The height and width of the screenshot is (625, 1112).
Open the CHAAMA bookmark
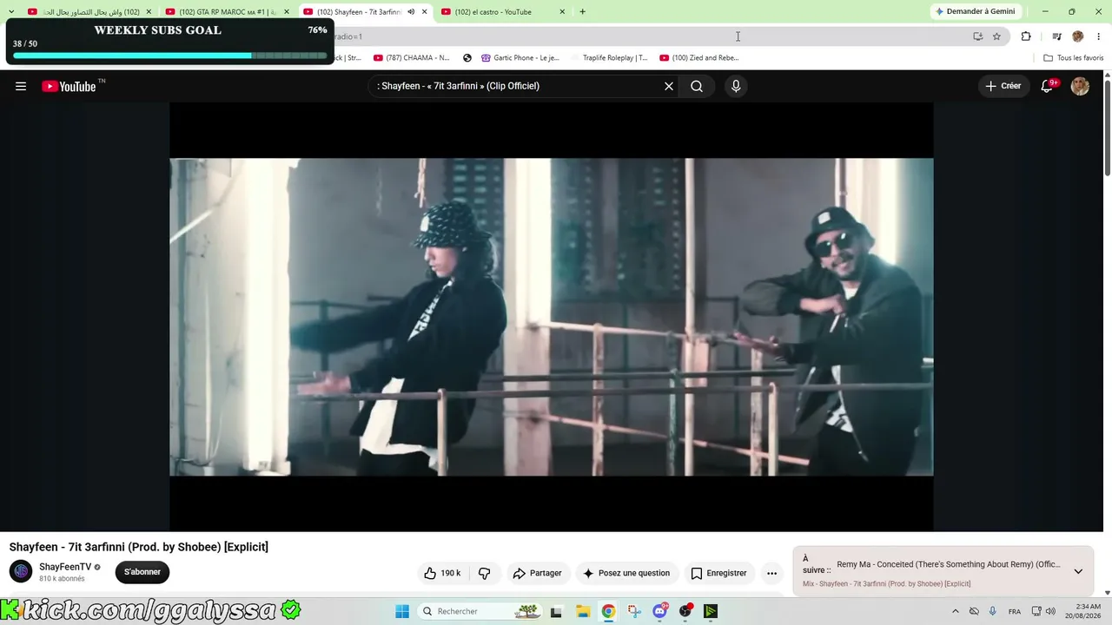click(412, 58)
